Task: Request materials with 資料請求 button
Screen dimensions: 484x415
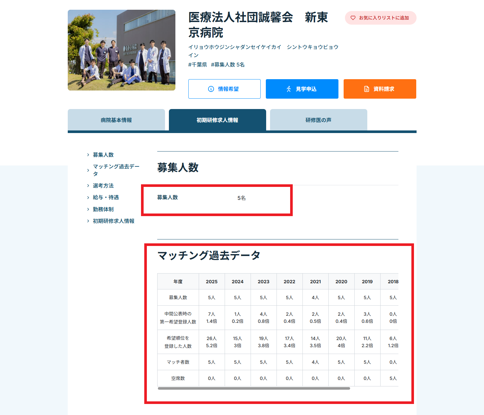Action: tap(380, 89)
